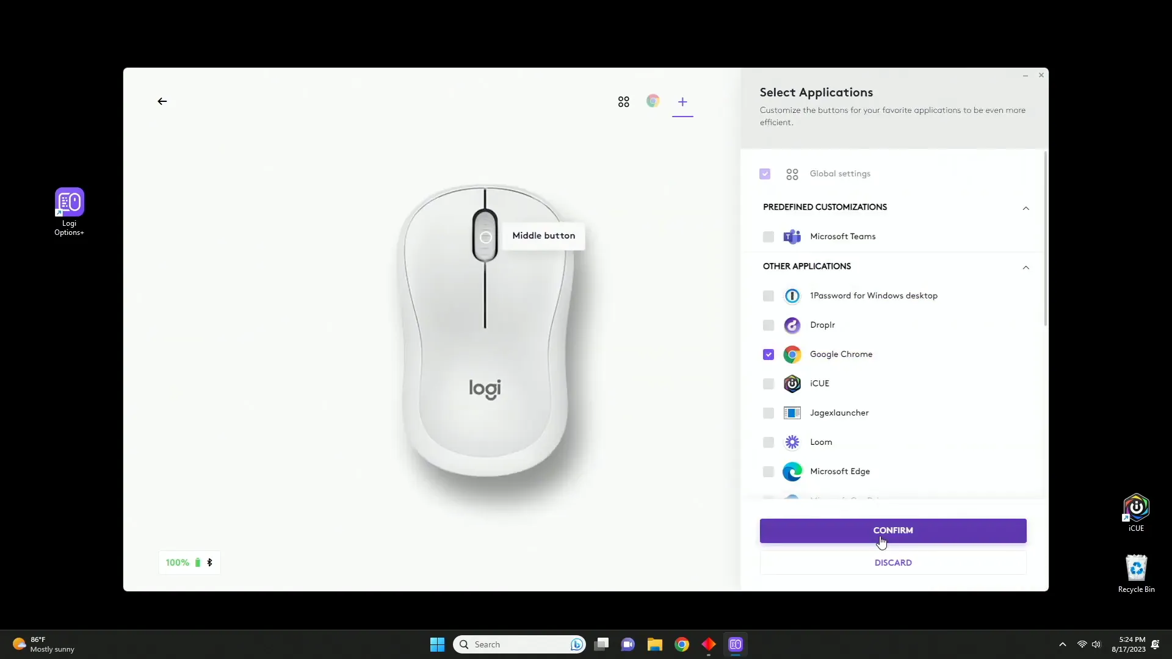Show hidden system tray icons
1172x659 pixels.
click(x=1062, y=644)
